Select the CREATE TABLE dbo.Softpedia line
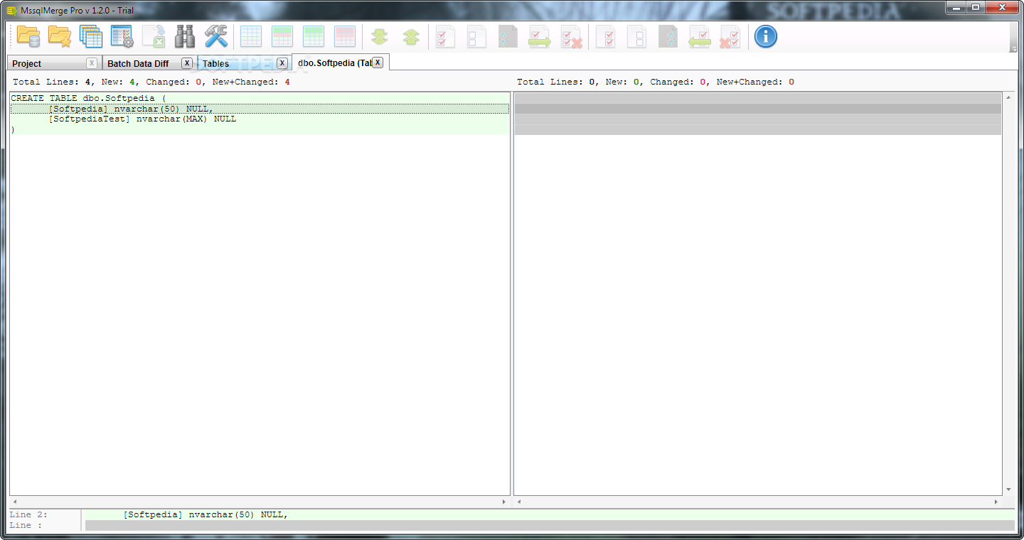 (x=260, y=98)
